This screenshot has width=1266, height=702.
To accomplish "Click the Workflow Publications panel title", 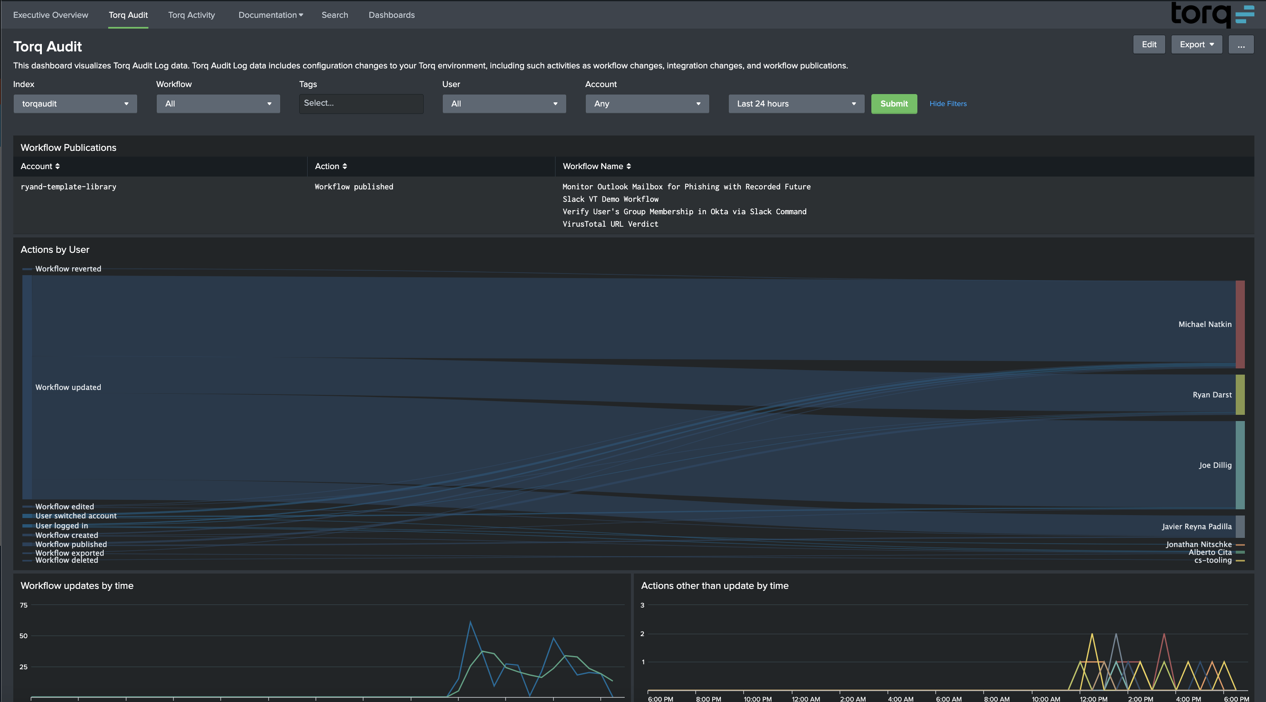I will [x=68, y=148].
